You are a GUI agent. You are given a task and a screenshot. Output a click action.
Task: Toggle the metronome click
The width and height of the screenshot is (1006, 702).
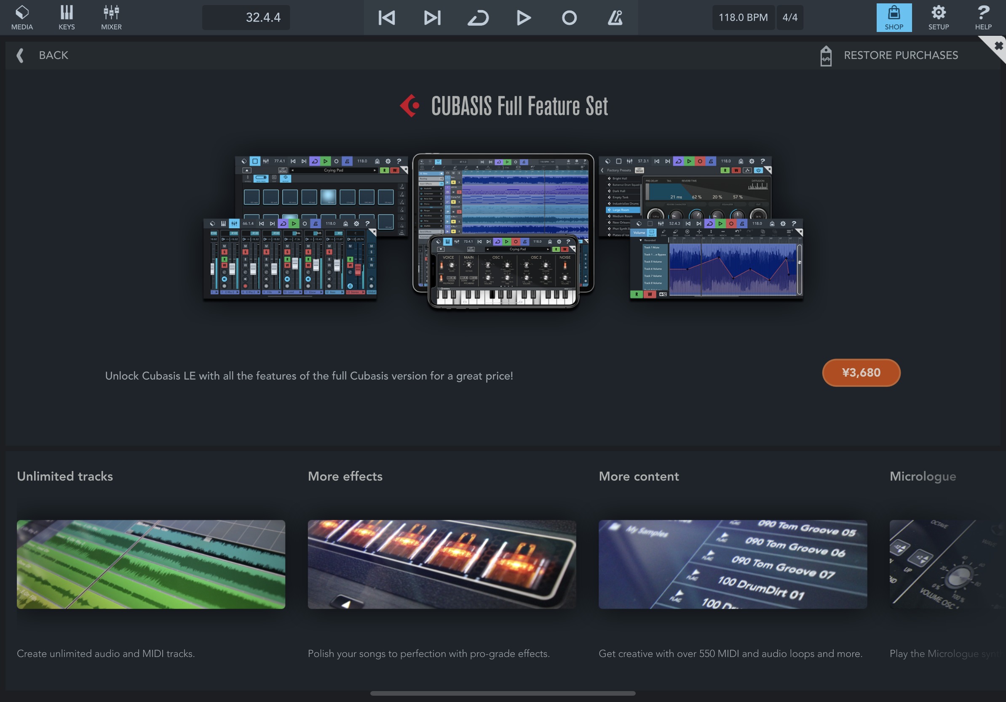click(615, 18)
